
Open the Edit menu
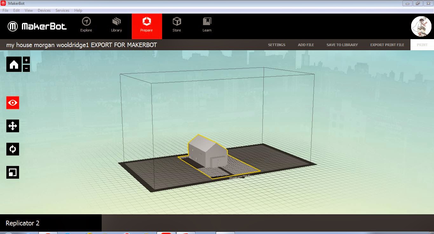pyautogui.click(x=17, y=10)
